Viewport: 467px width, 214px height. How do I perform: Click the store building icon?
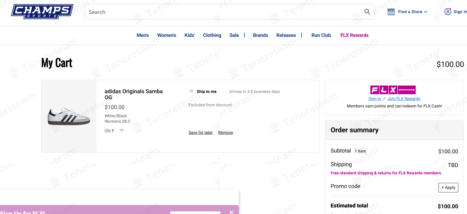[391, 12]
